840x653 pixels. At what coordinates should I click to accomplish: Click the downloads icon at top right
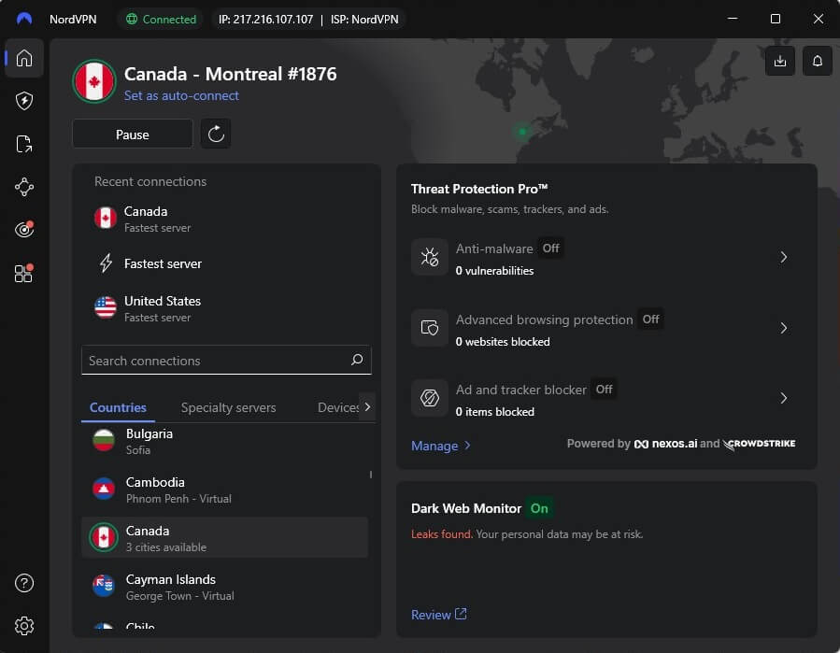[x=779, y=61]
